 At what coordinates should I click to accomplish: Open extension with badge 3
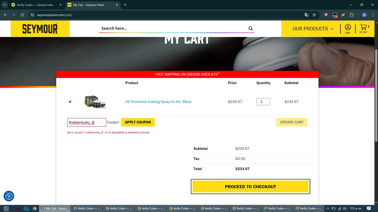click(x=335, y=15)
